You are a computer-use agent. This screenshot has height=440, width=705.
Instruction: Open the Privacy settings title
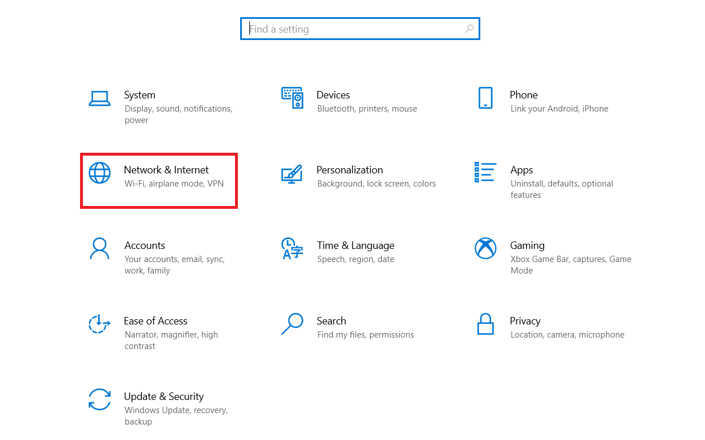coord(525,321)
